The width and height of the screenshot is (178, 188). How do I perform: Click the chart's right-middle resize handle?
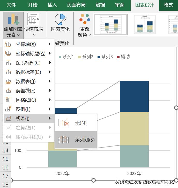tap(176, 108)
